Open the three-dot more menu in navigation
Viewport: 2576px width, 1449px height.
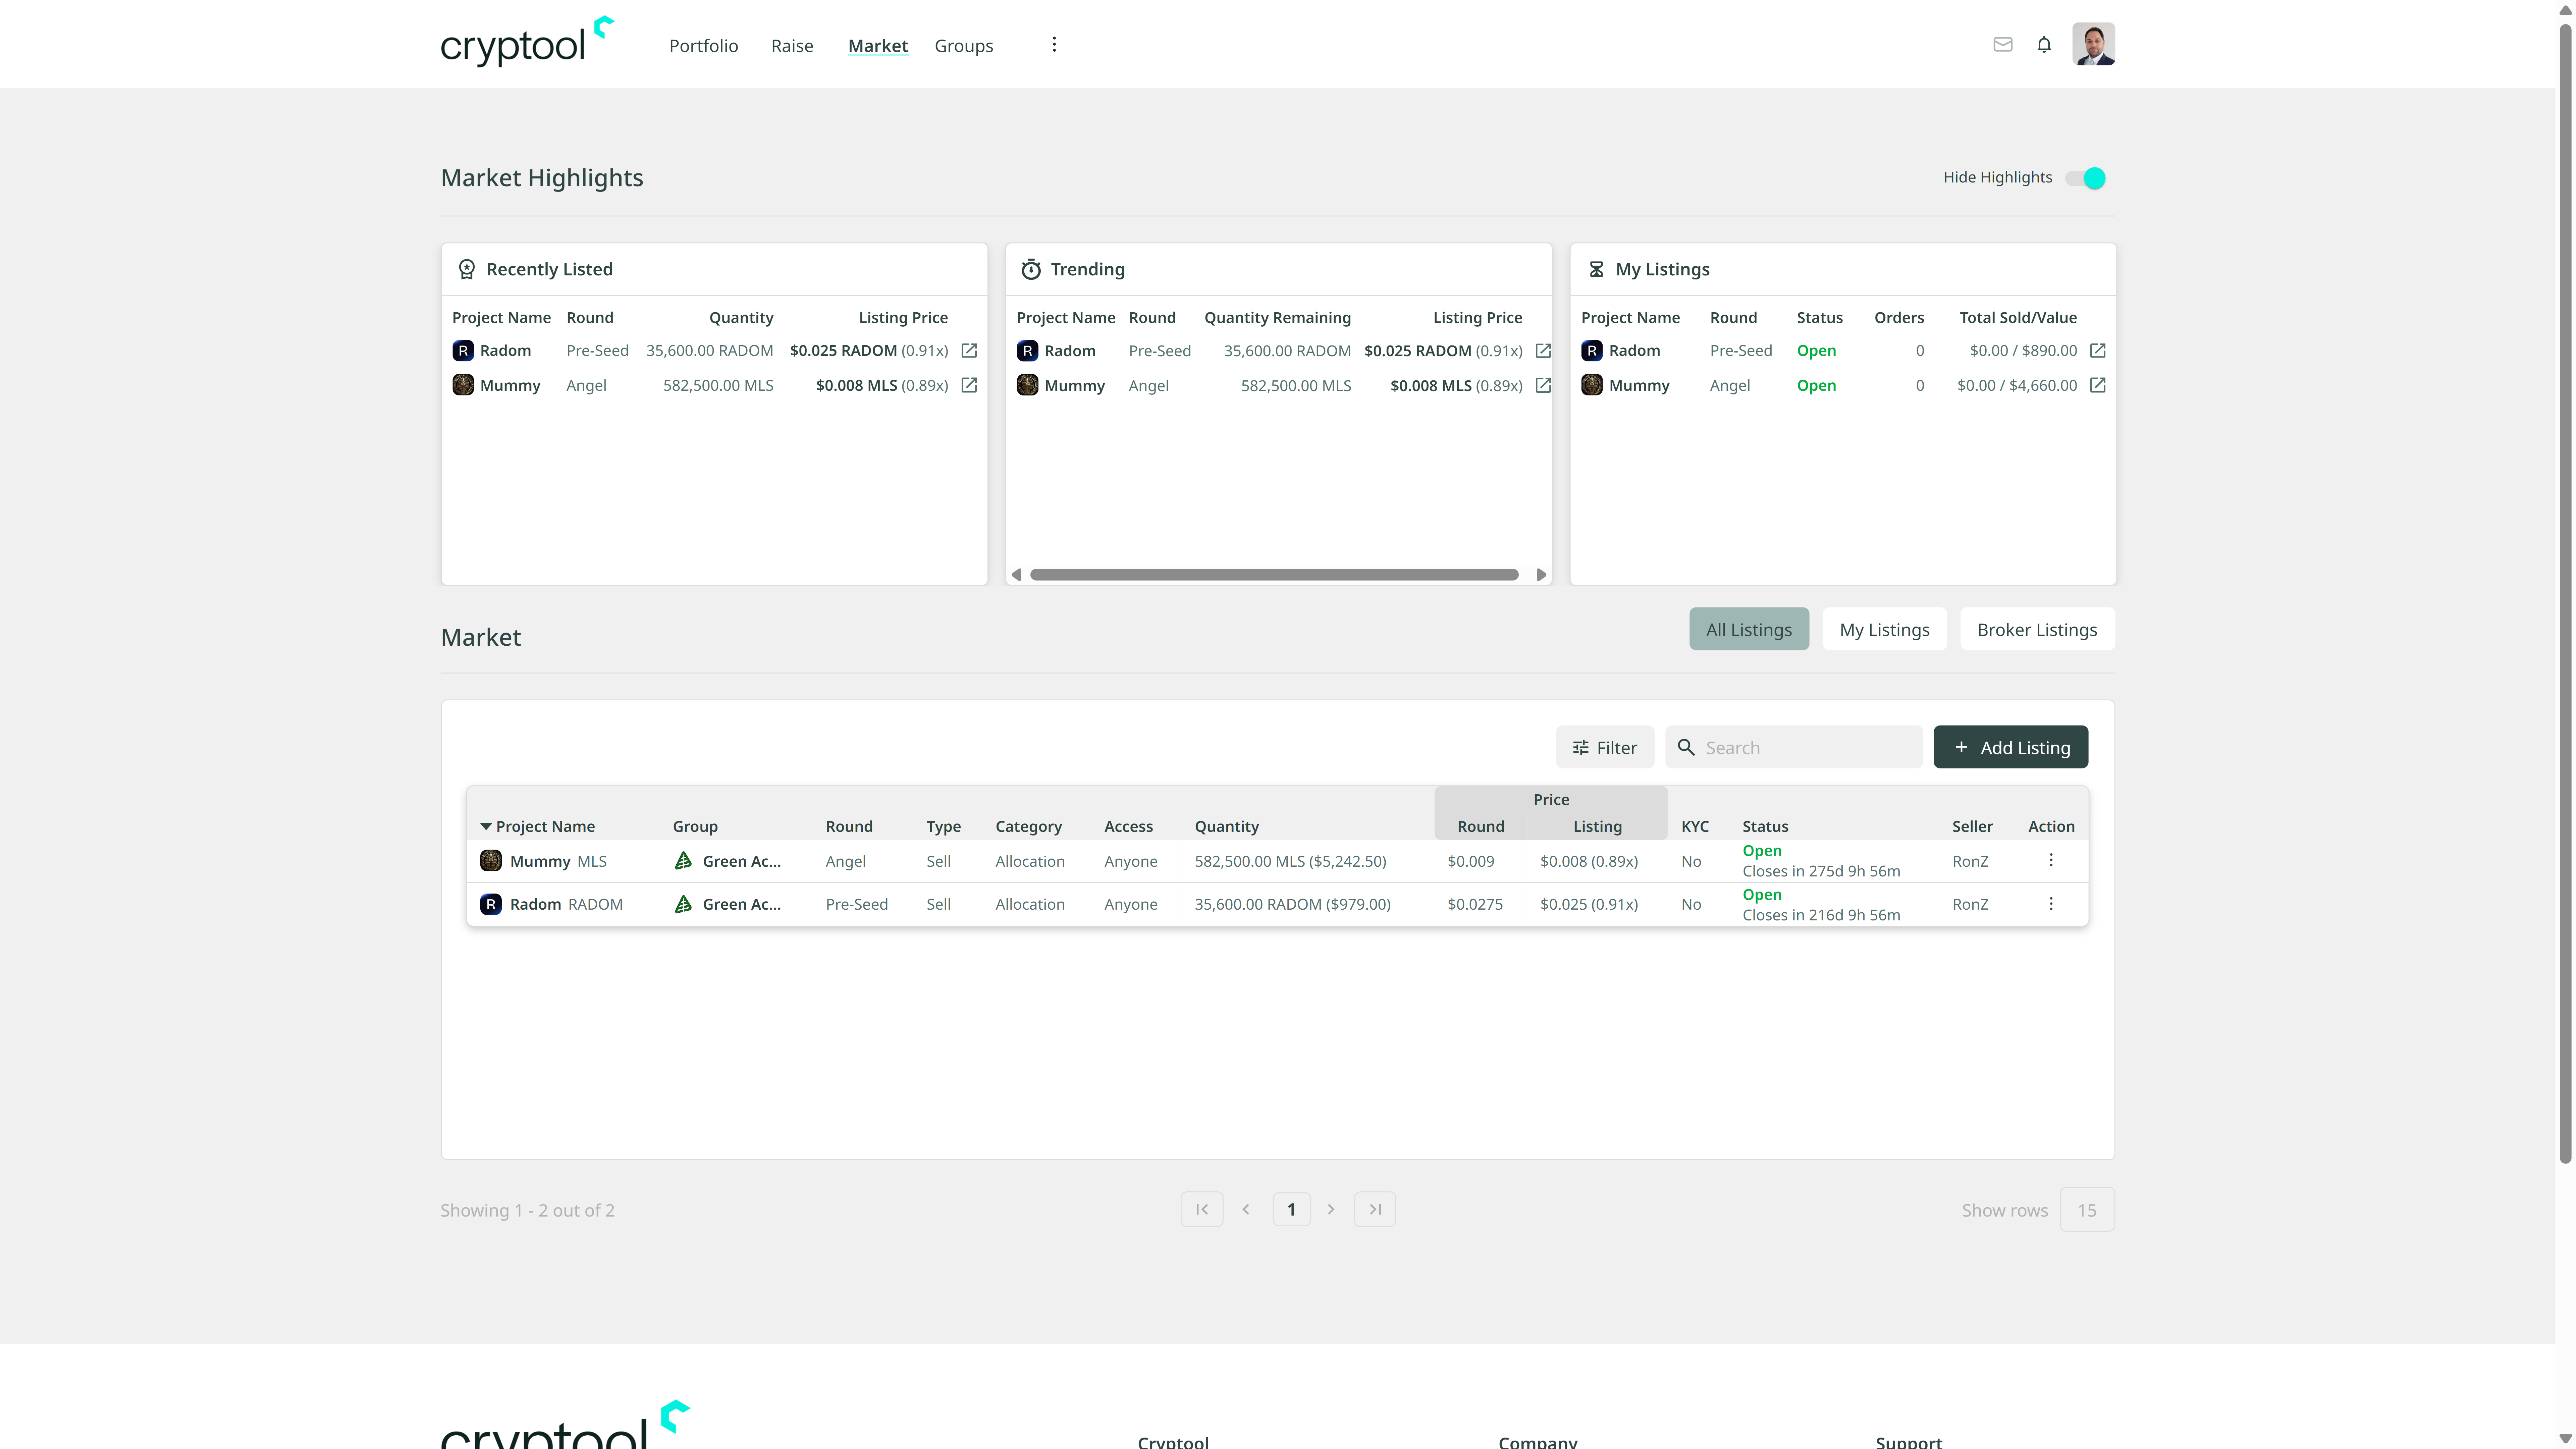(x=1054, y=45)
